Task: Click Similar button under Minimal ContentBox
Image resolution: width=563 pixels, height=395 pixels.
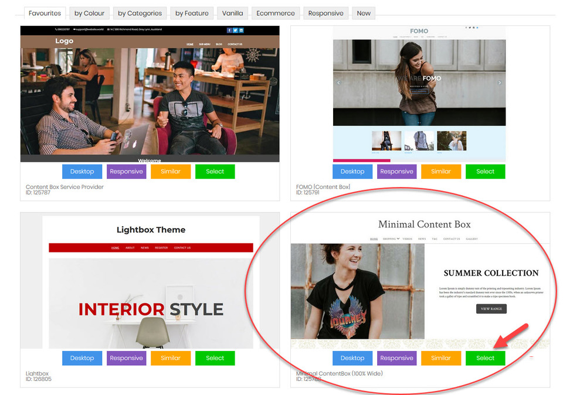Action: tap(440, 358)
